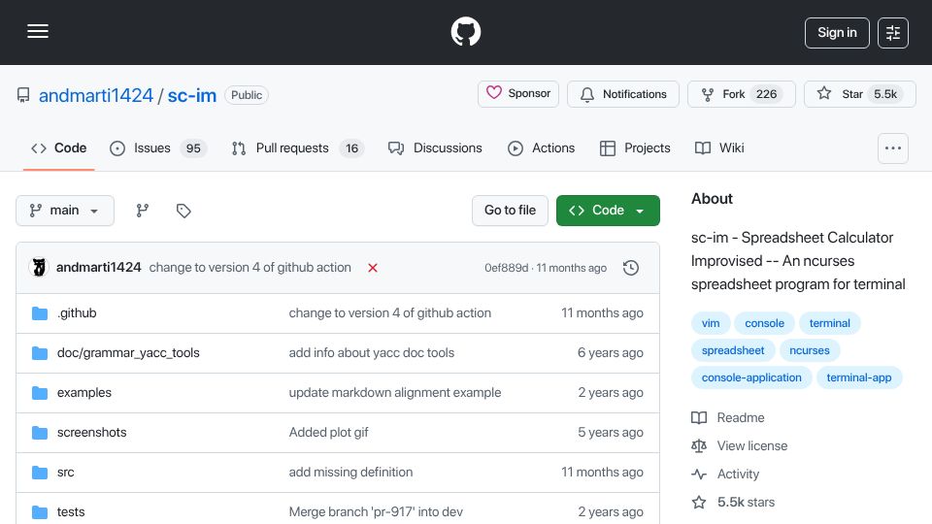Click the .github folder icon
932x524 pixels.
(x=40, y=313)
